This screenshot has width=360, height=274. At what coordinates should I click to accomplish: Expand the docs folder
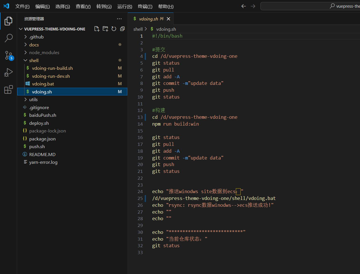(x=72, y=45)
